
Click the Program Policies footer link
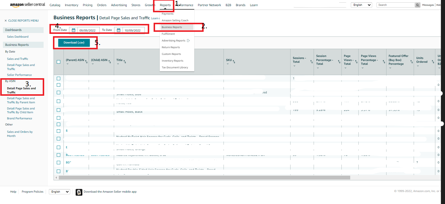pos(32,192)
